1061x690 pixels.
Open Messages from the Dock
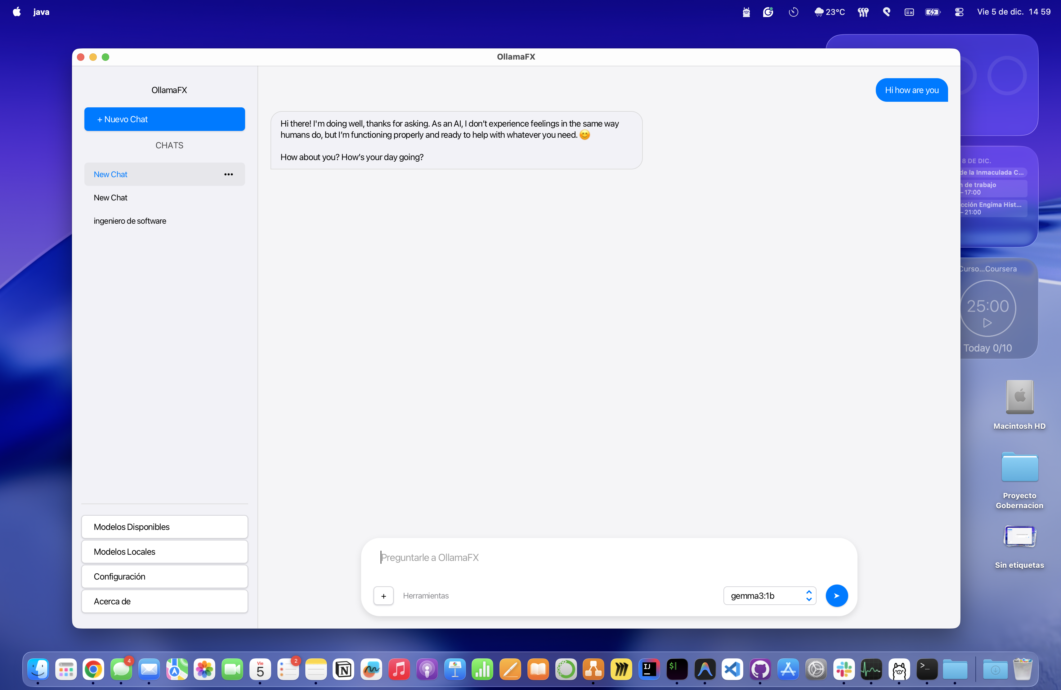121,669
